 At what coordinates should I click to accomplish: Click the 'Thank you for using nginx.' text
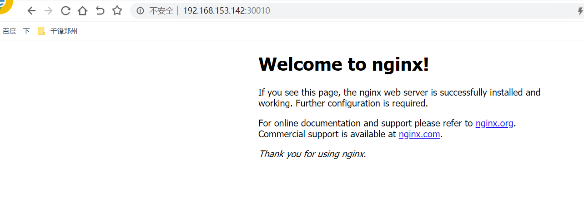312,154
